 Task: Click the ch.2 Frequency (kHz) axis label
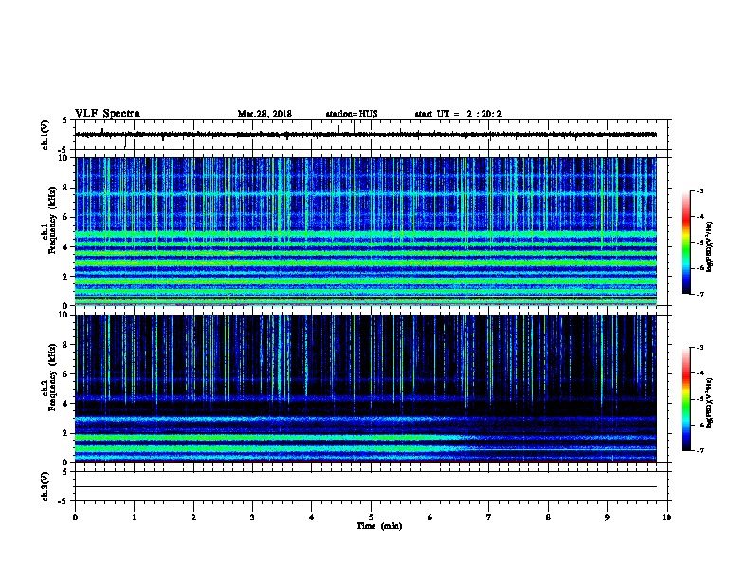click(x=49, y=377)
